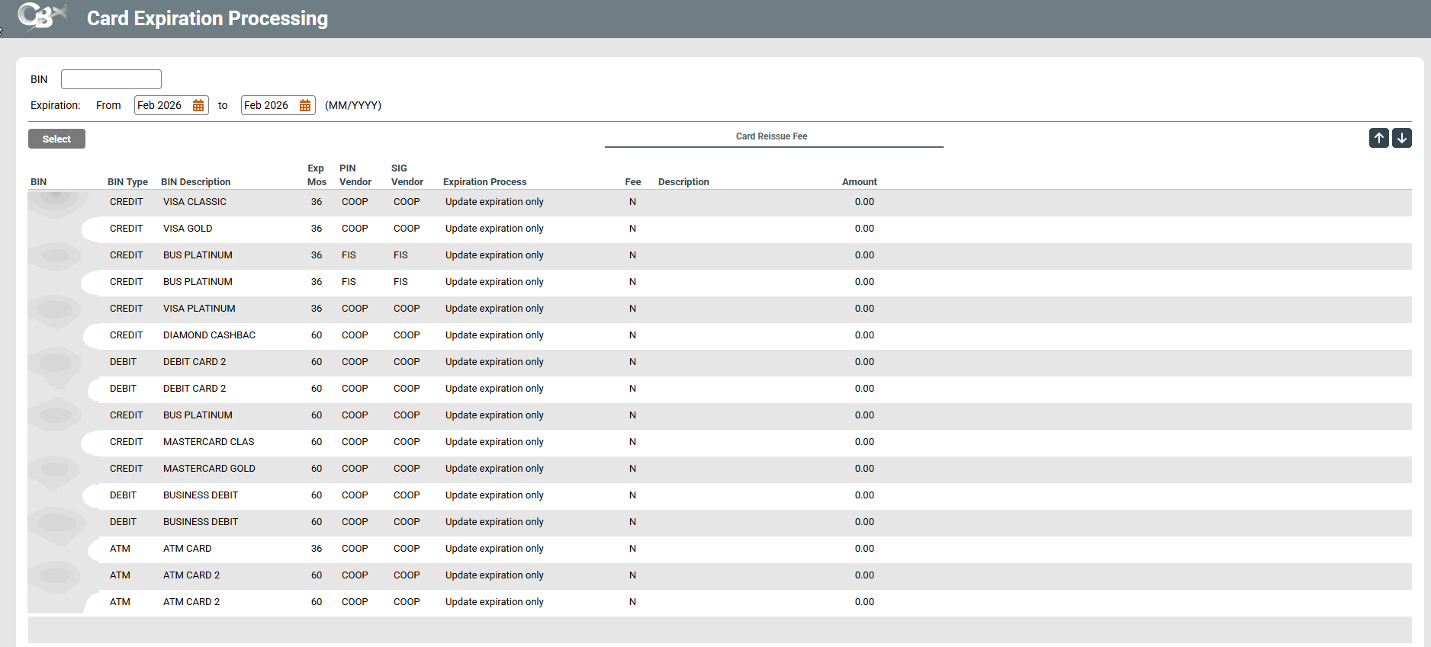Open the From date calendar picker
The height and width of the screenshot is (647, 1431).
pyautogui.click(x=198, y=105)
